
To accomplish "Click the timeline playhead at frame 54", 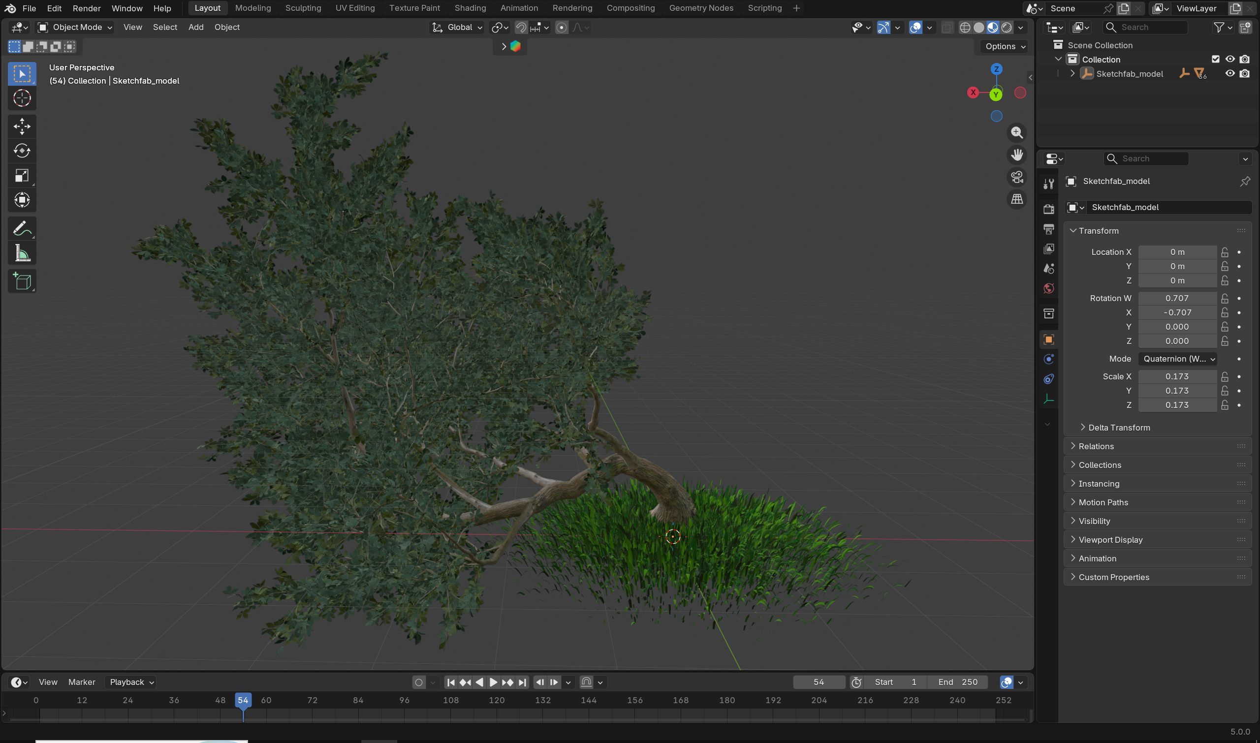I will [243, 700].
